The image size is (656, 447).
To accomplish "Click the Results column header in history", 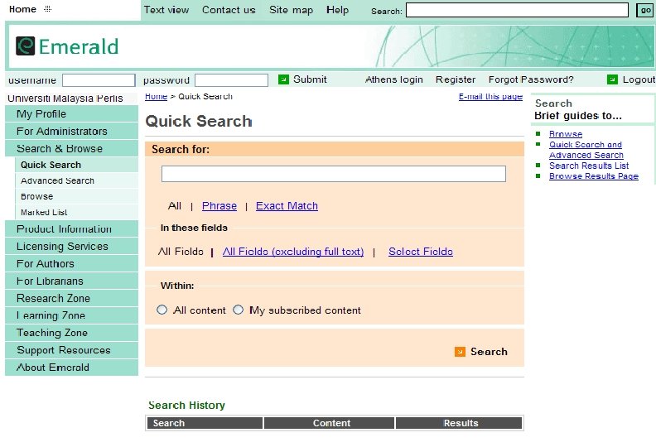I will coord(459,423).
